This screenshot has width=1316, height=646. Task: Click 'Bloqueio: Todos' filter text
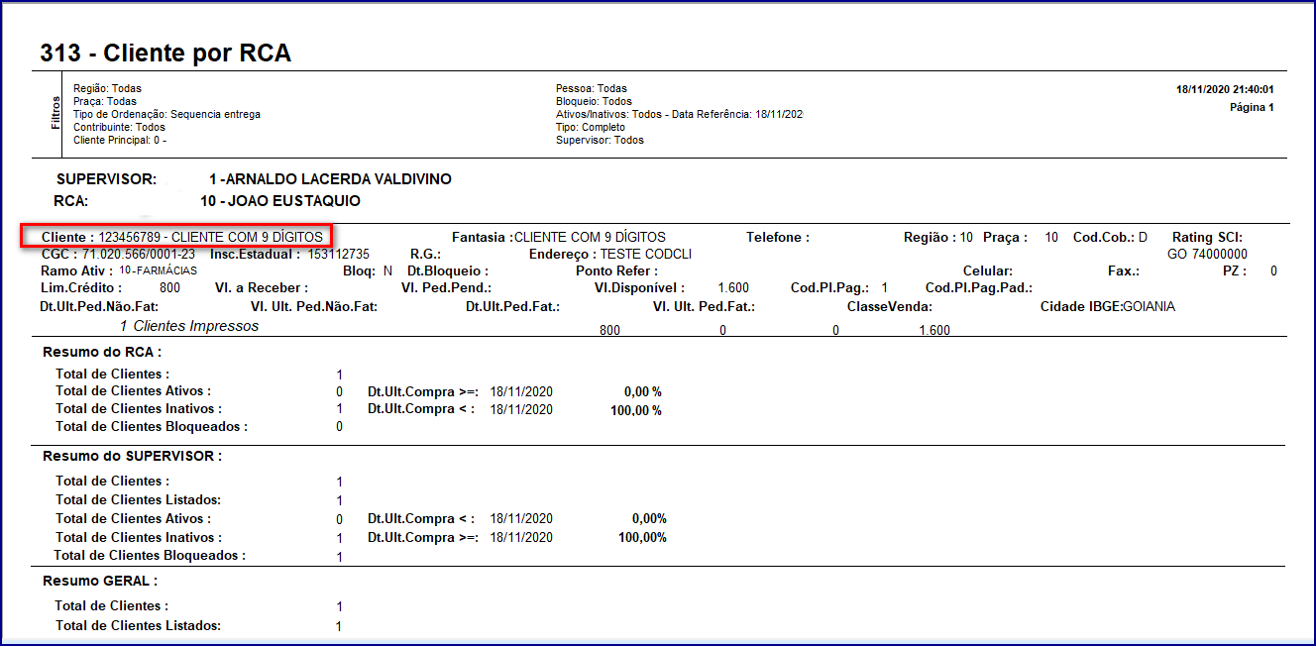(595, 102)
